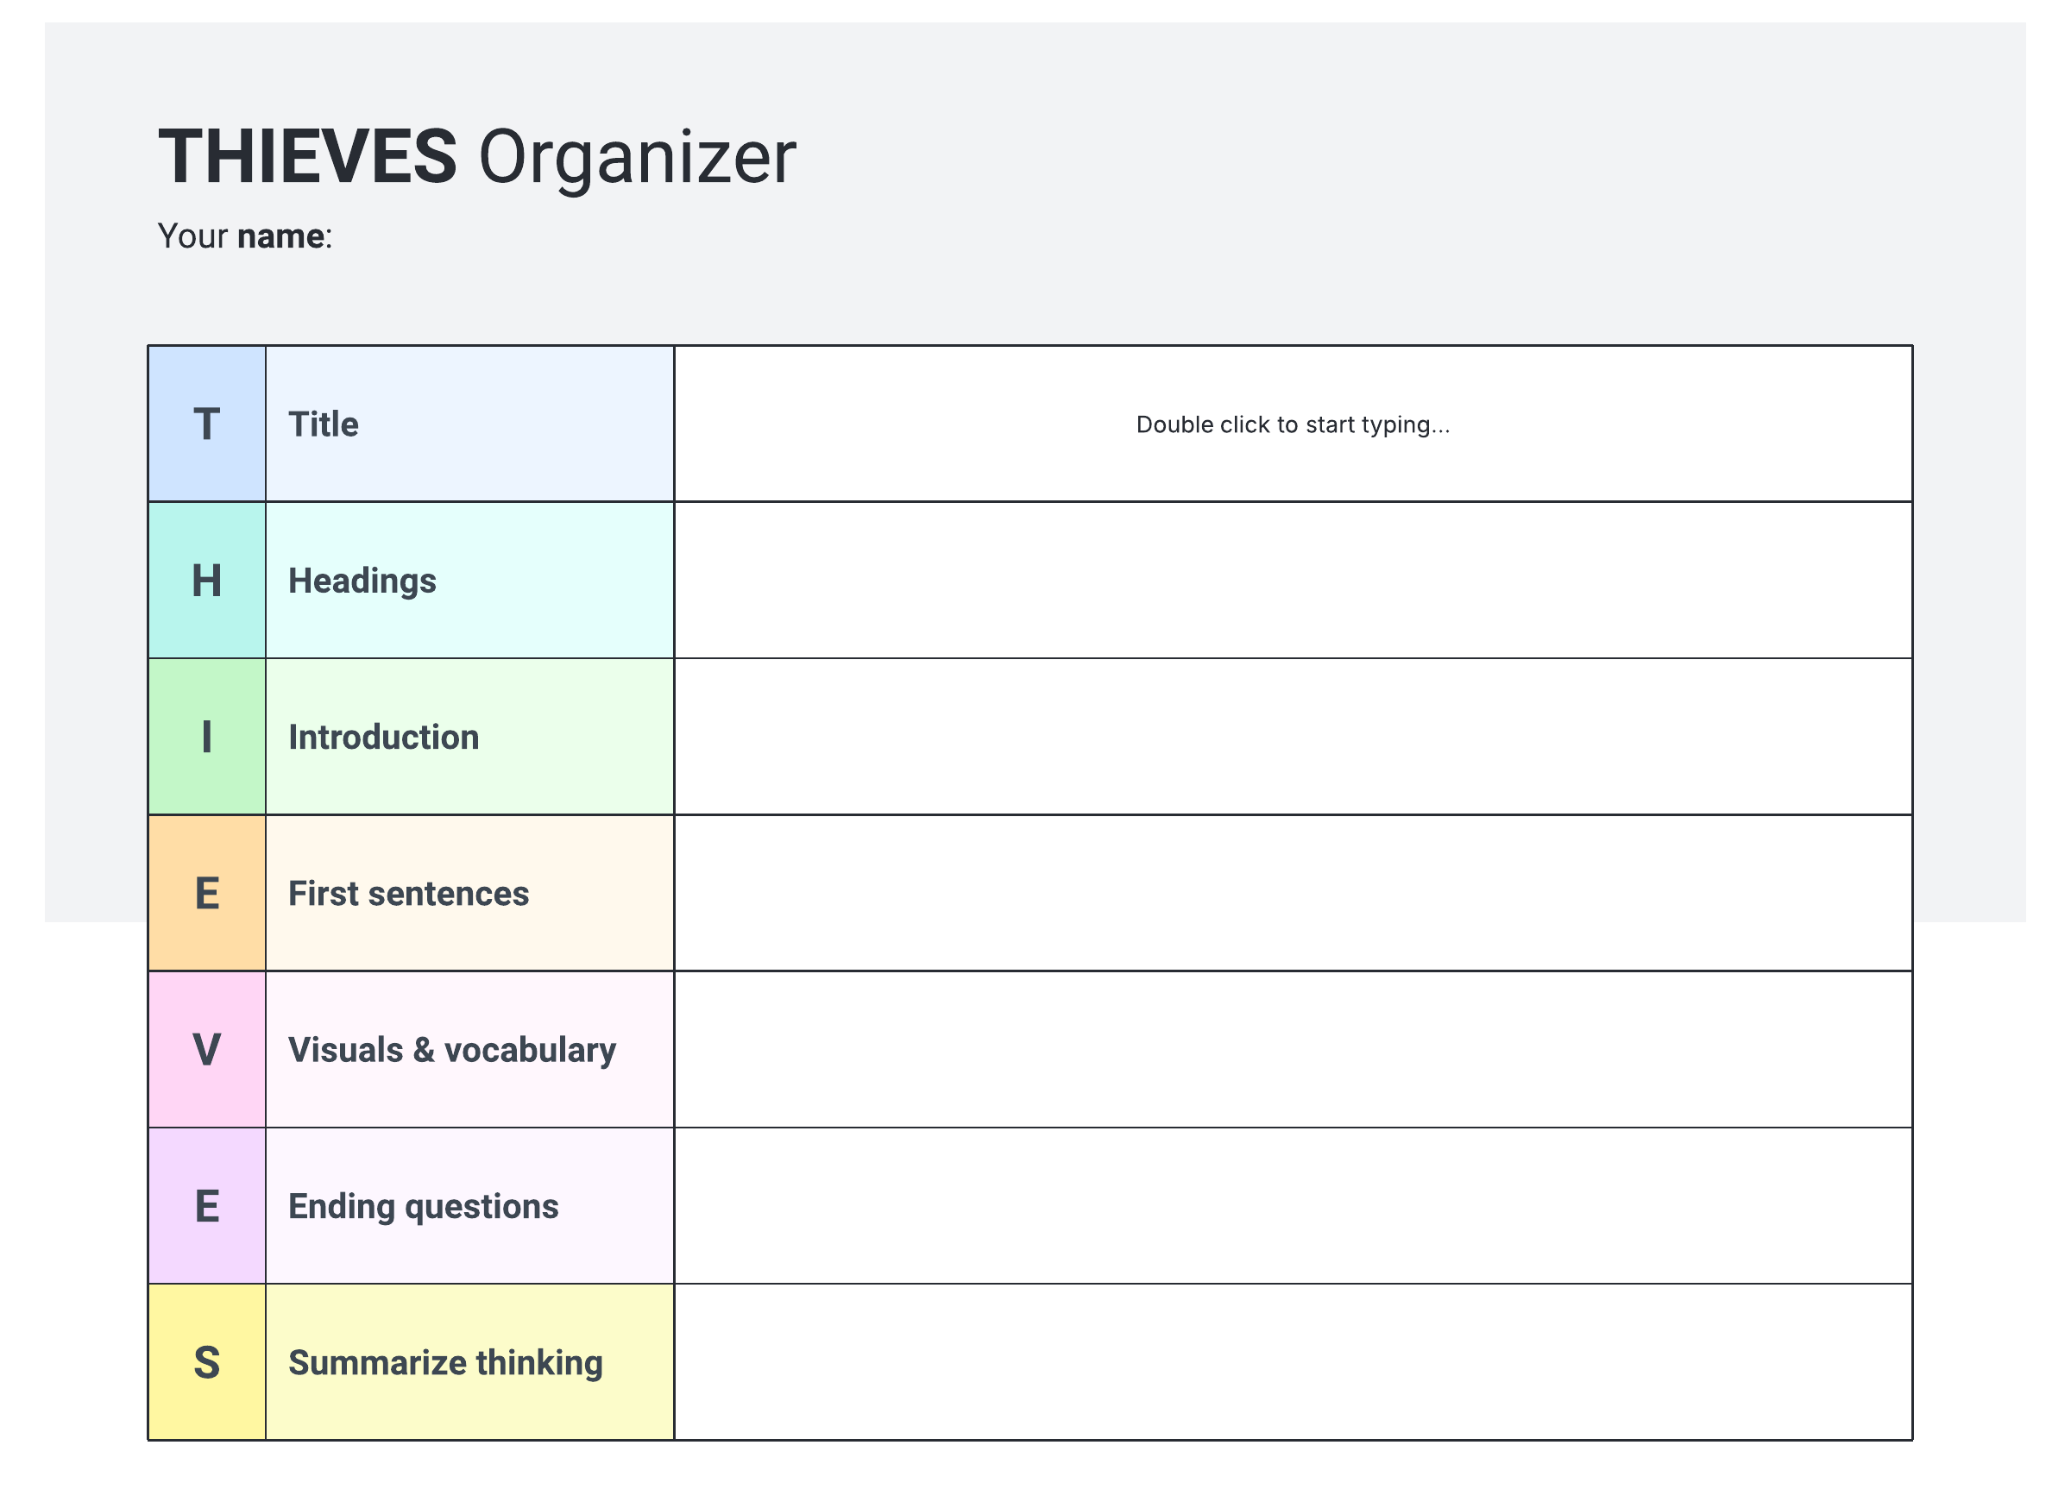Image resolution: width=2071 pixels, height=1508 pixels.
Task: Select the teal H letter cell
Action: (207, 581)
